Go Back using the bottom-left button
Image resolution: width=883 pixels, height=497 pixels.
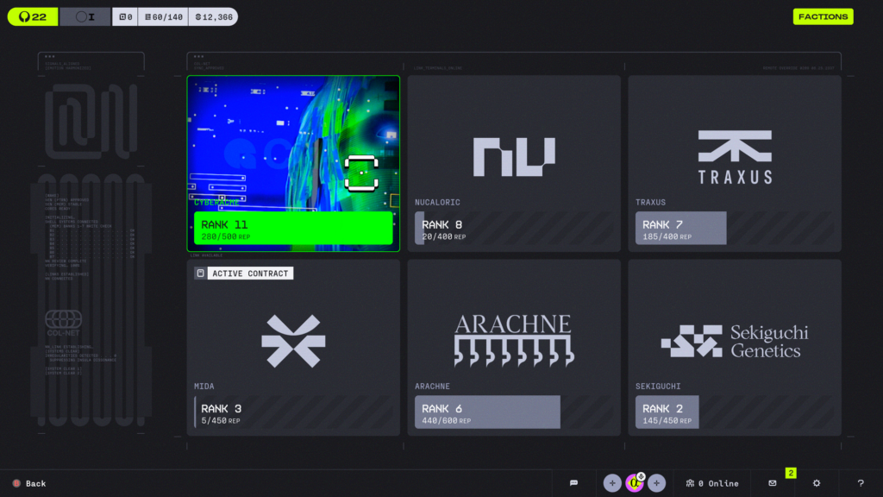coord(29,483)
